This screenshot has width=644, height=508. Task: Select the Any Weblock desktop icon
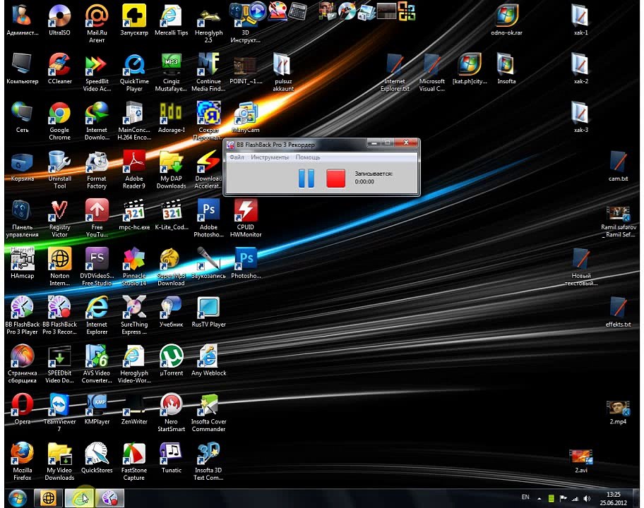coord(208,361)
